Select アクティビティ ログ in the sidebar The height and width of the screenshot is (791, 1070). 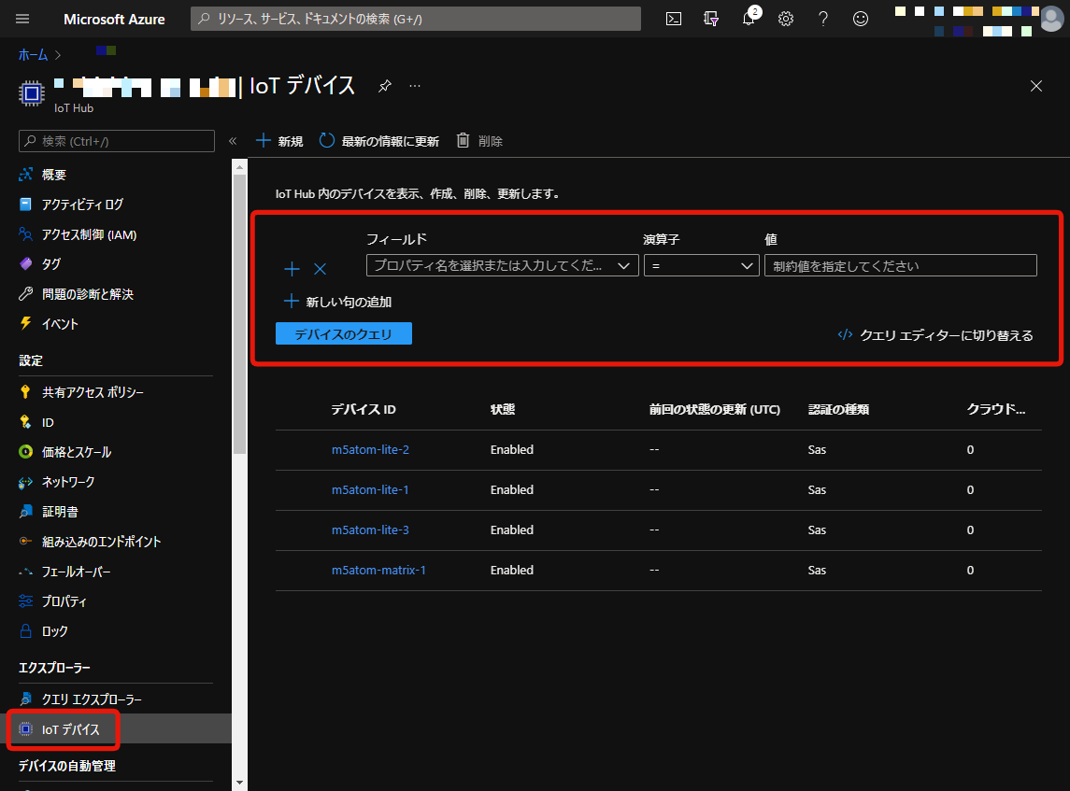pos(75,204)
